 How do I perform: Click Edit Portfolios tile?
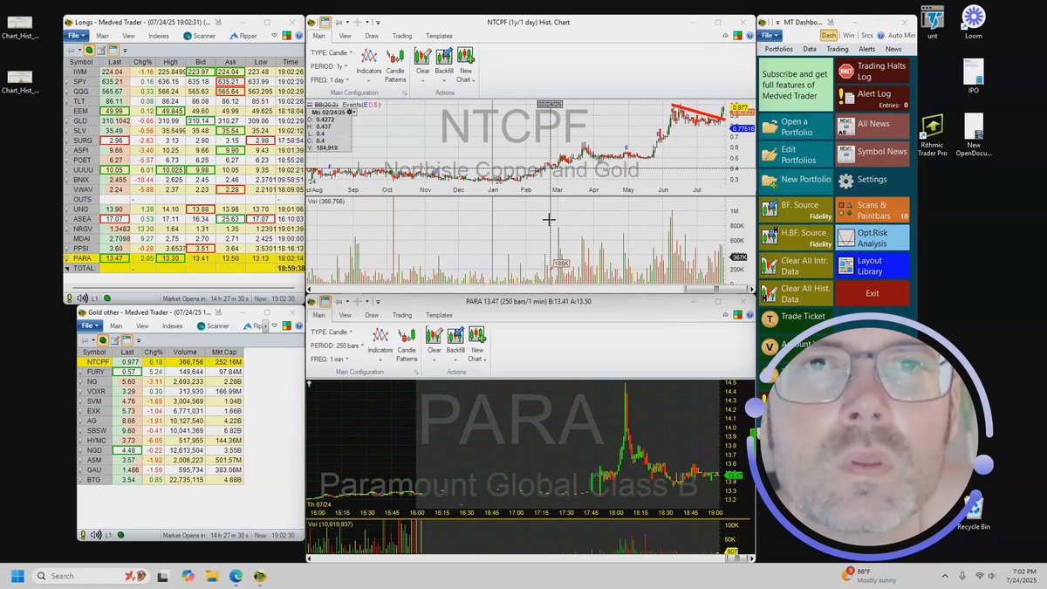(x=797, y=154)
